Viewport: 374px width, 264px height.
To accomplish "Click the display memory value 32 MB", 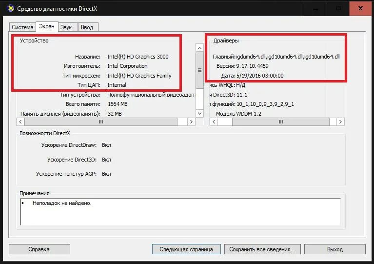I will pyautogui.click(x=115, y=114).
